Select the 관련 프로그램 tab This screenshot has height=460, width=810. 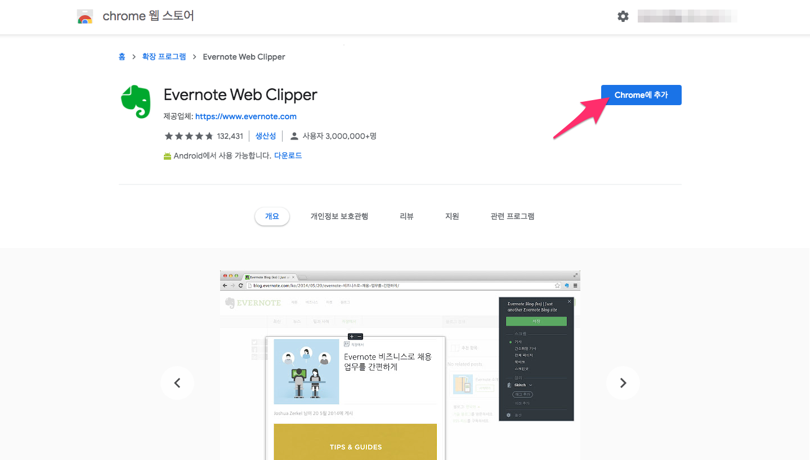(512, 217)
